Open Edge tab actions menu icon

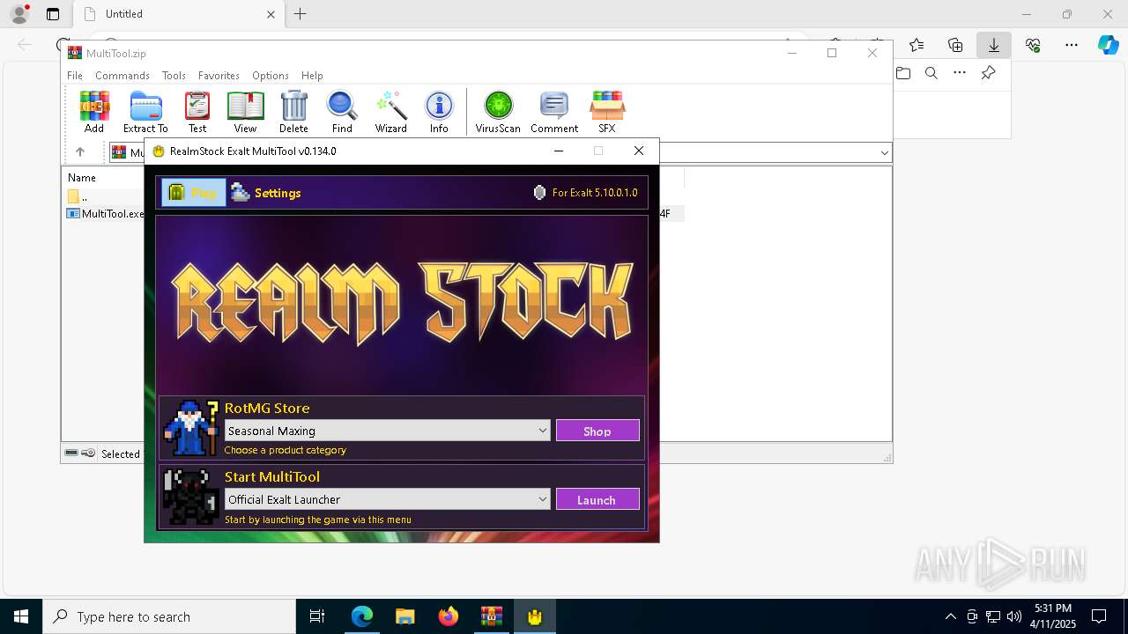[x=53, y=14]
